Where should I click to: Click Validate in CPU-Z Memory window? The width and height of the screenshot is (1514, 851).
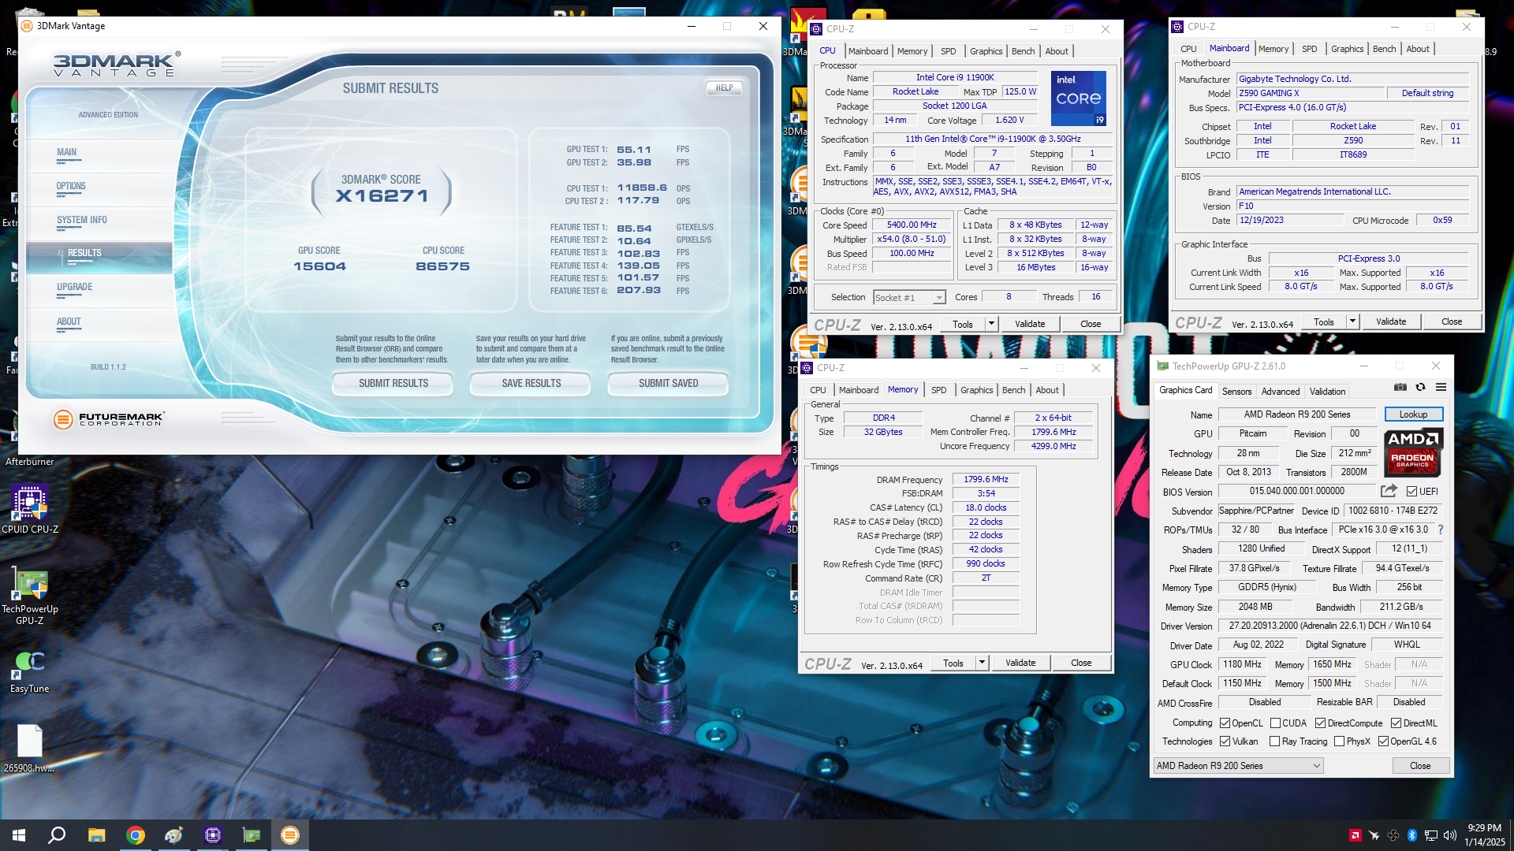(1020, 663)
